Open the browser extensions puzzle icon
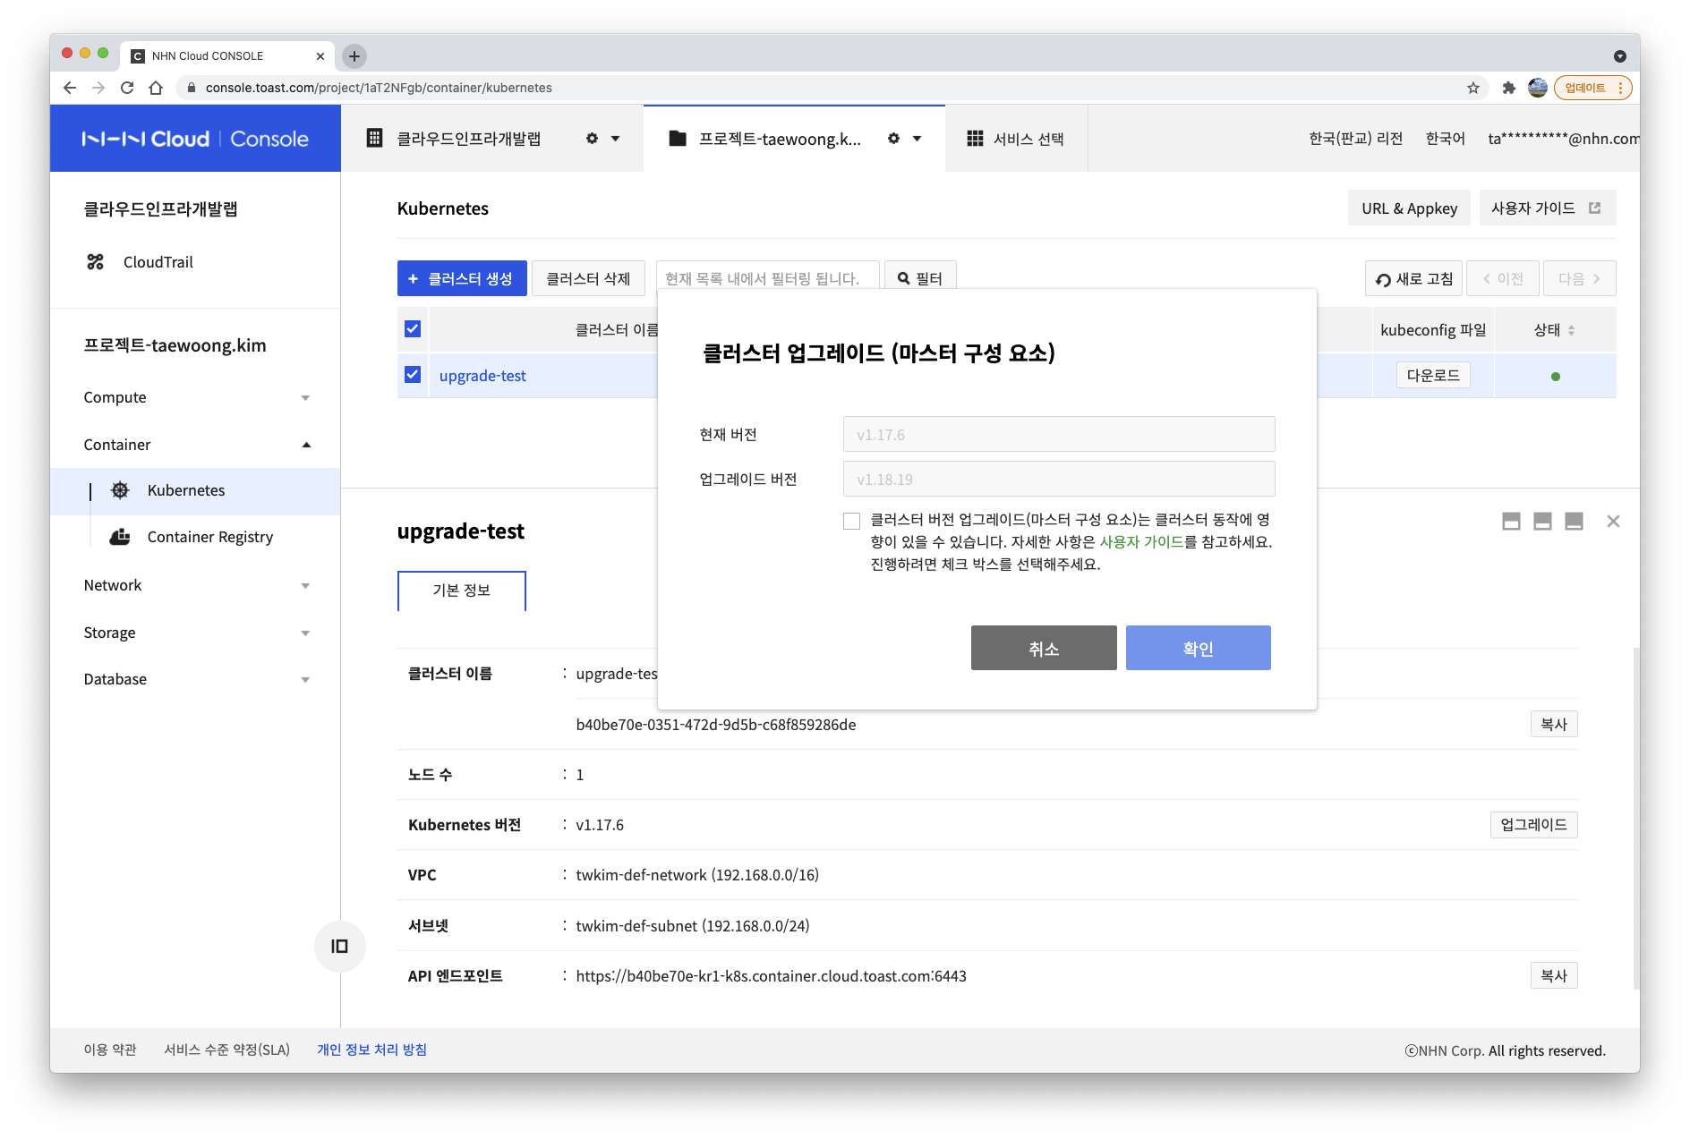The image size is (1690, 1139). click(1509, 88)
